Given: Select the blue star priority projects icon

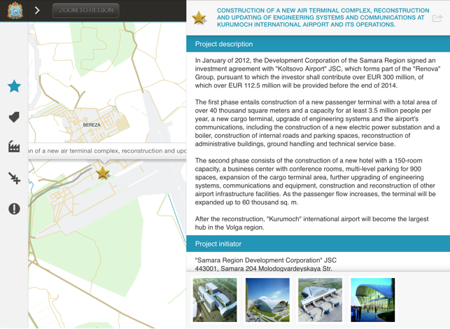Looking at the screenshot, I should (x=14, y=86).
